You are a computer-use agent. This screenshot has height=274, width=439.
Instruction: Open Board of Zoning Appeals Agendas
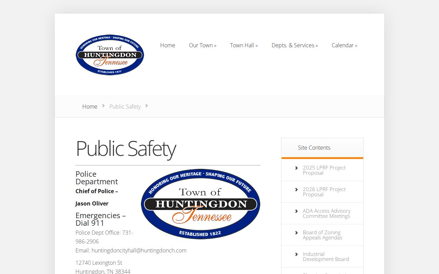322,235
